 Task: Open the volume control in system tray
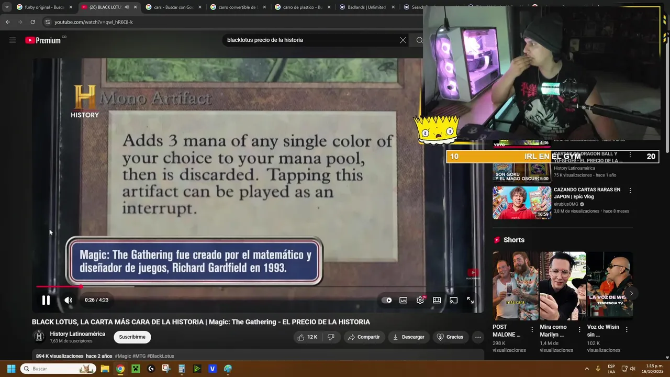click(x=632, y=369)
